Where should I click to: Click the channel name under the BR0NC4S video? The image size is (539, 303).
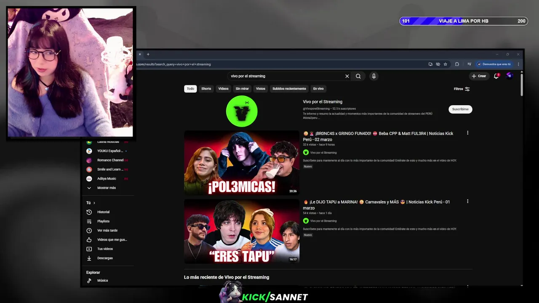coord(323,153)
